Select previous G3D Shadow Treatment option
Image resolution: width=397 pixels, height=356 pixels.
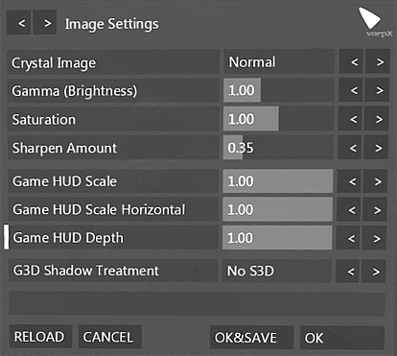point(348,272)
